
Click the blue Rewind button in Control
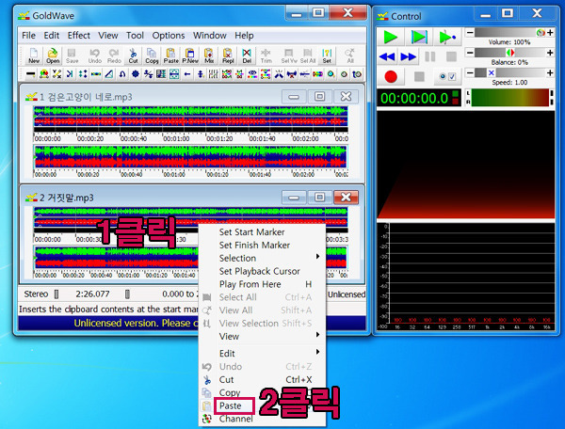387,56
